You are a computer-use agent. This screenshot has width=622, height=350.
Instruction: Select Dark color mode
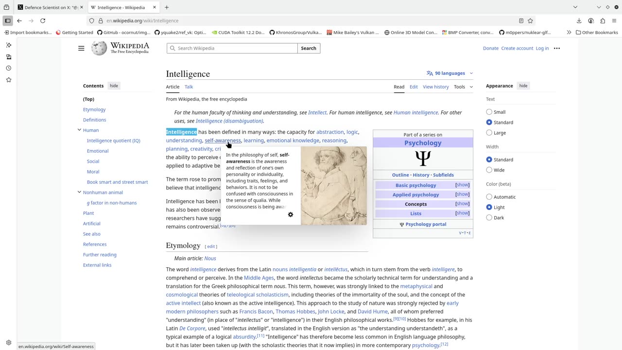click(489, 218)
